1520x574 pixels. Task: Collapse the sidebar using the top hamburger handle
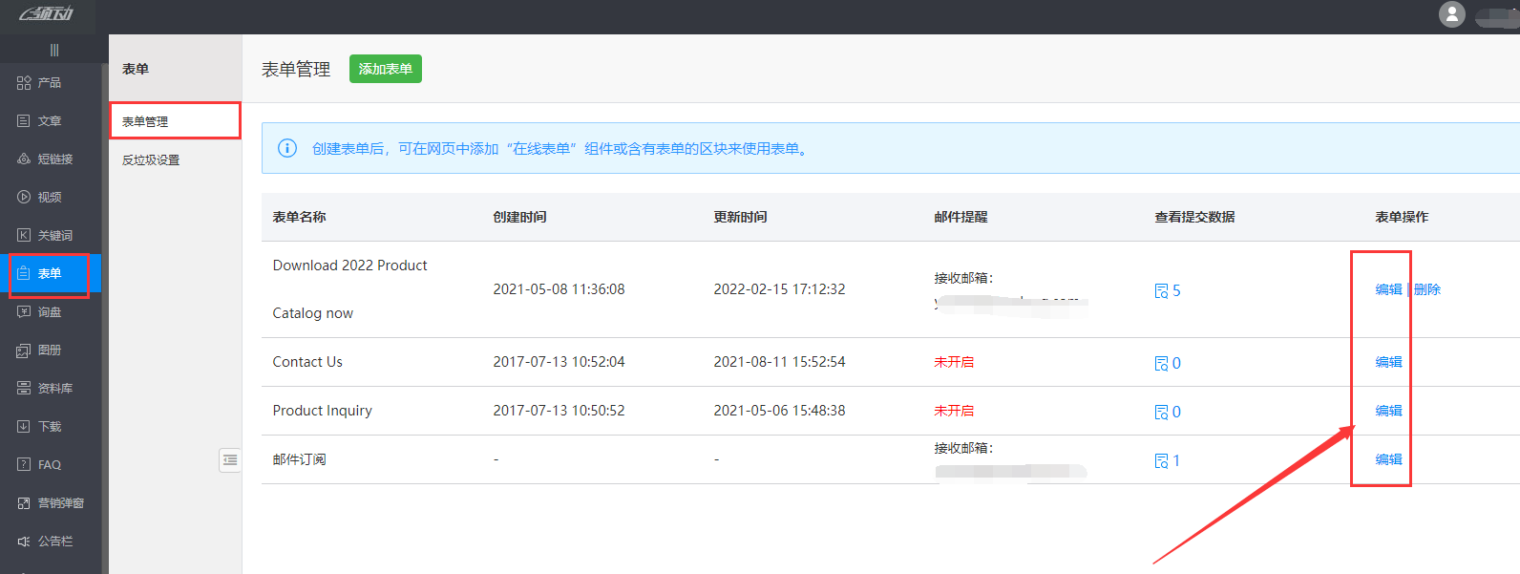pos(54,50)
